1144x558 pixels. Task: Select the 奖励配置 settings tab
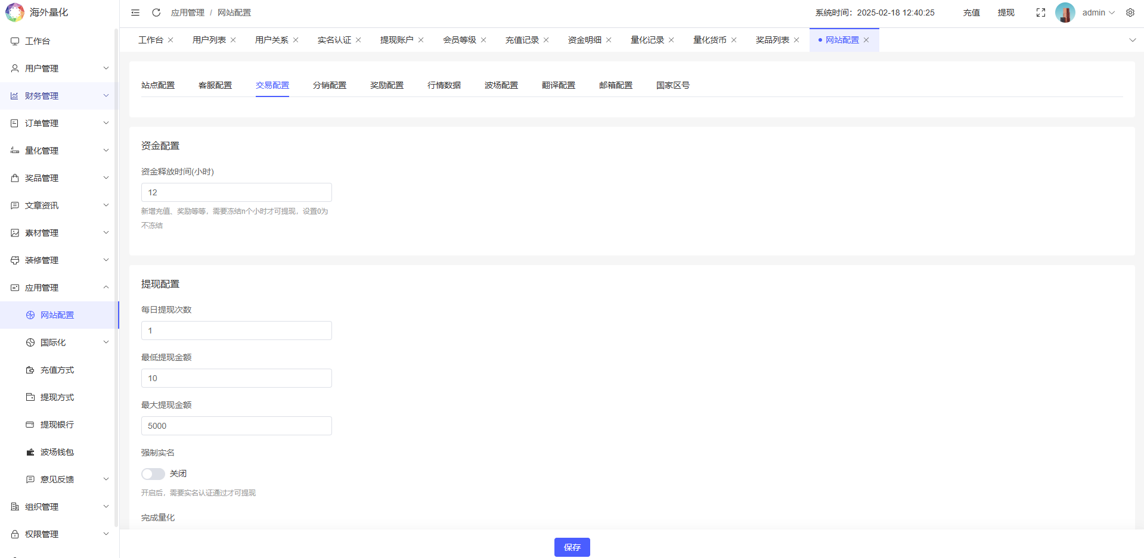coord(386,85)
